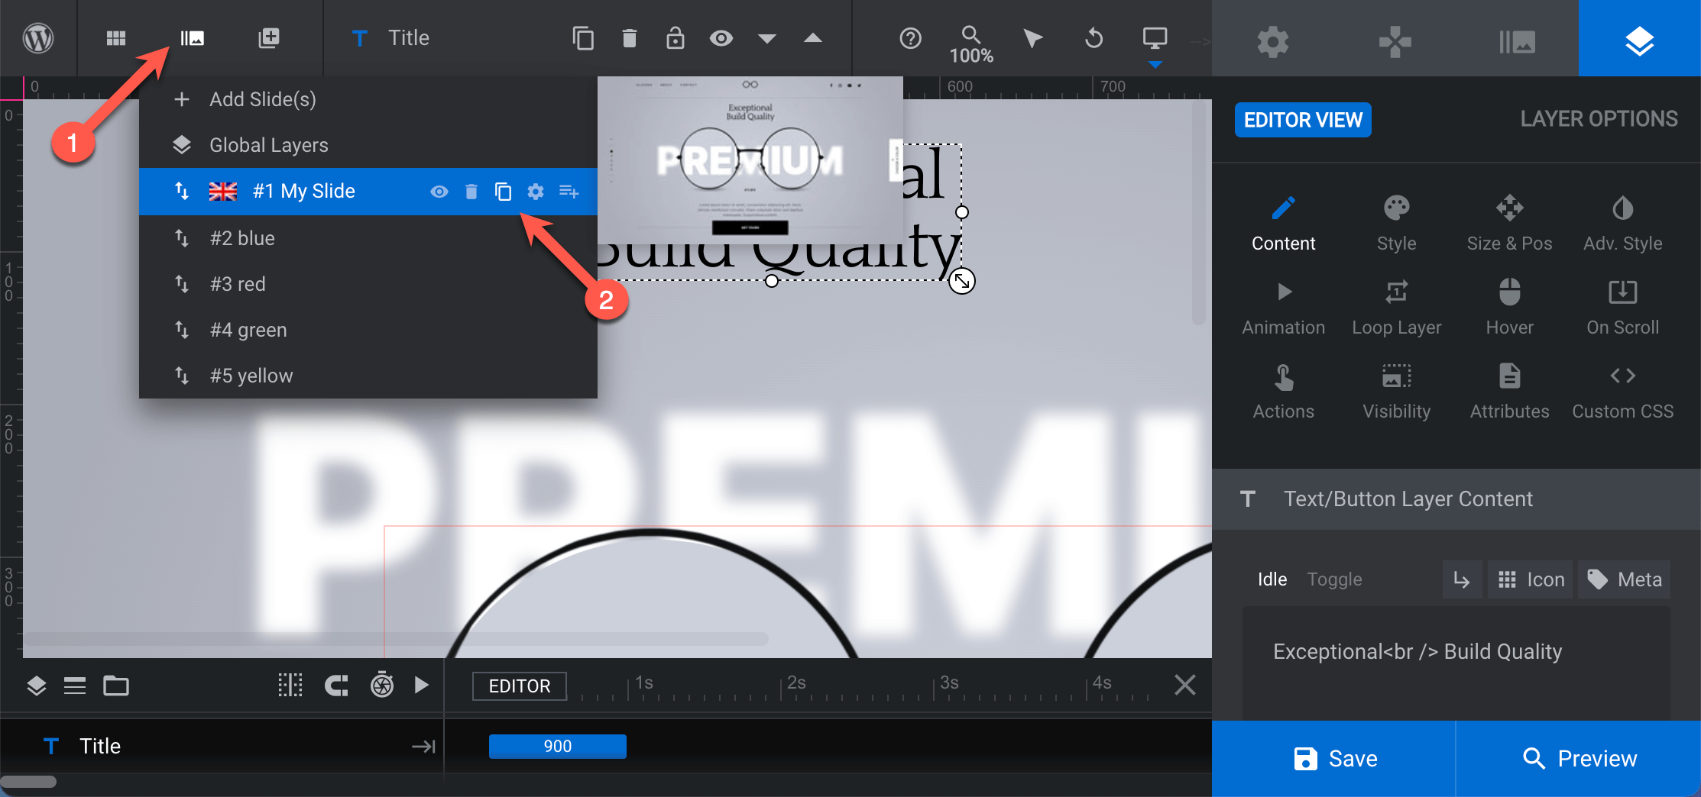Viewport: 1701px width, 797px height.
Task: Duplicate '#1 My Slide' using its copy icon
Action: point(503,192)
